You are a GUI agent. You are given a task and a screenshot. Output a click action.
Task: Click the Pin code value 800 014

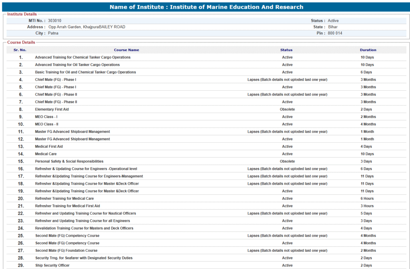click(335, 33)
